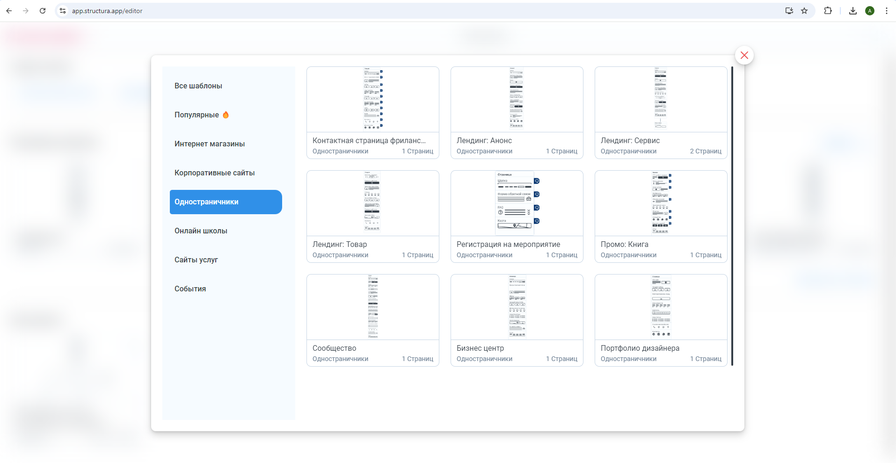
Task: Select the Все шаблоны category
Action: pyautogui.click(x=198, y=86)
